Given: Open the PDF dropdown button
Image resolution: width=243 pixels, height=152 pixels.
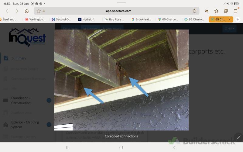Looking at the screenshot, I should (x=229, y=29).
